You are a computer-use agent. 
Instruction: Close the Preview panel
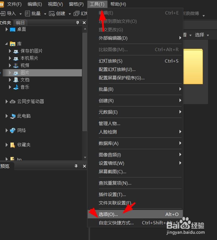pos(84,166)
